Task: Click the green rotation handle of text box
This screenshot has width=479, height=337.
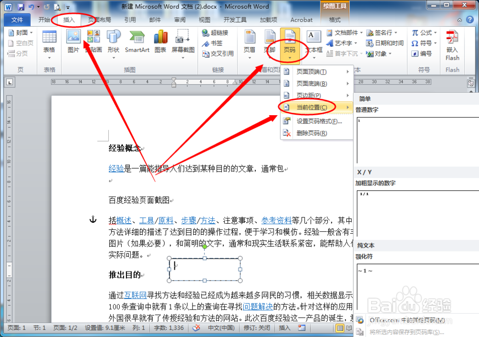Action: click(x=205, y=247)
